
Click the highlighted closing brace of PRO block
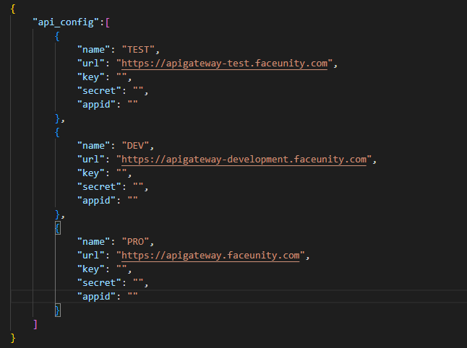pos(58,310)
